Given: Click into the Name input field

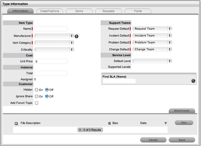Looking at the screenshot, I should coord(51,29).
